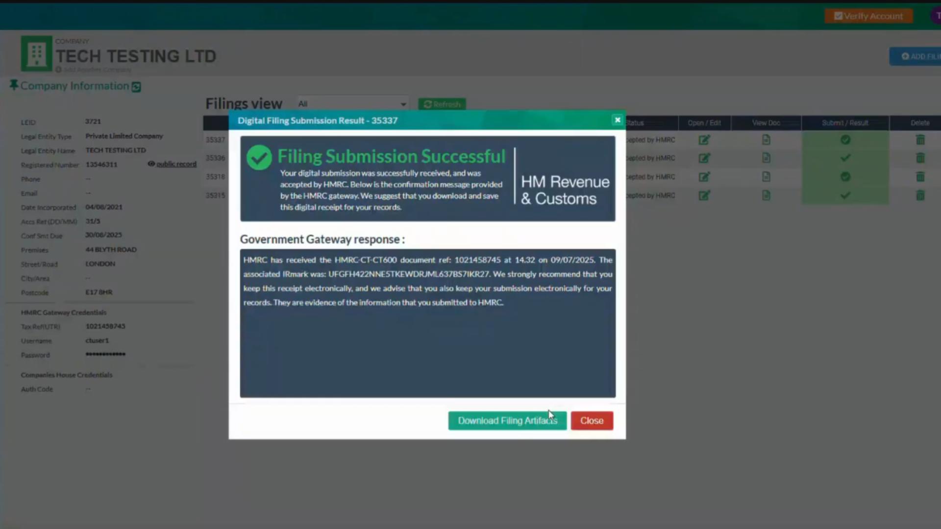Delete filing 35337 with trash icon
Viewport: 941px width, 529px height.
coord(920,140)
